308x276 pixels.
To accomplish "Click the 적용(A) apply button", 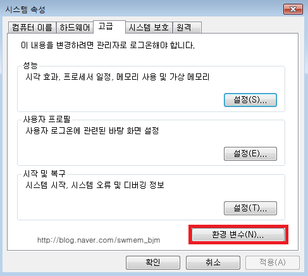I will click(273, 263).
